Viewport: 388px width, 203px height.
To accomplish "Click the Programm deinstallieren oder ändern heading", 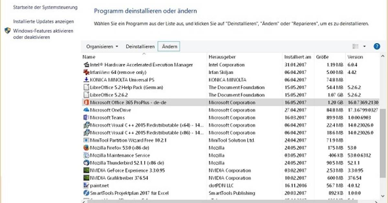I will pos(145,11).
